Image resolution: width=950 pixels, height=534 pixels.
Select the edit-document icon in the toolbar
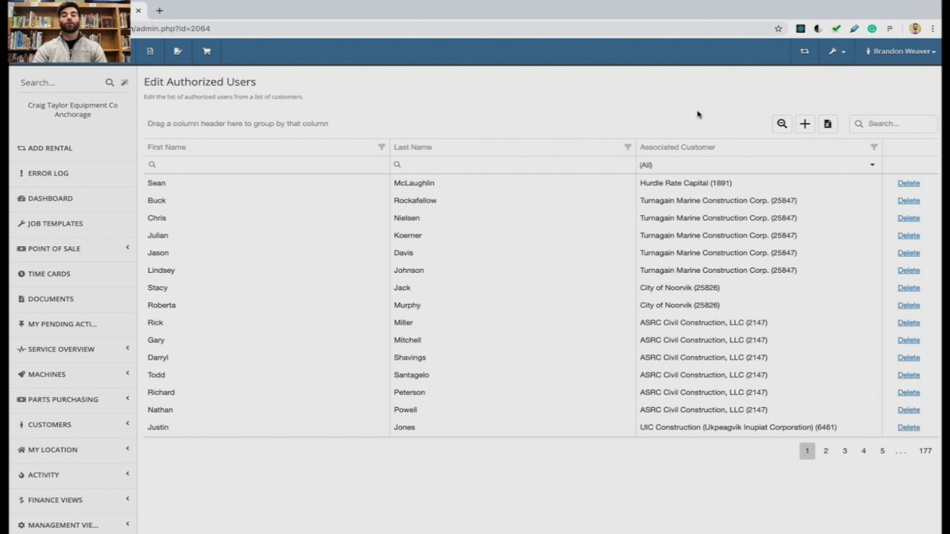click(x=177, y=50)
